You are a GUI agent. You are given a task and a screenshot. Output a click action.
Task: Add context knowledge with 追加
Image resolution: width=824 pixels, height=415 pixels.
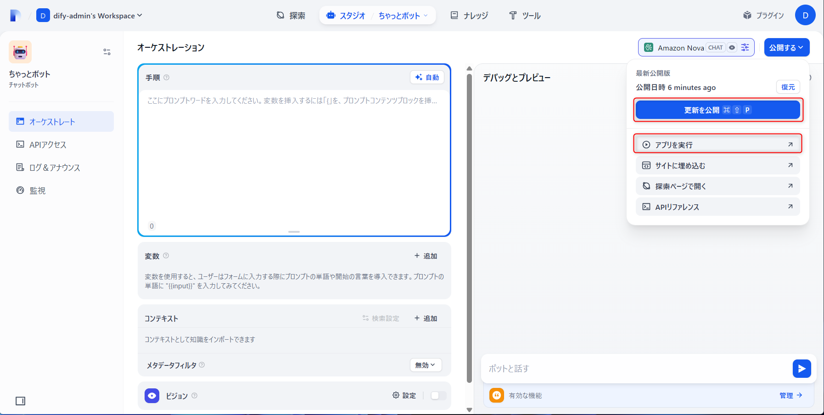coord(426,318)
